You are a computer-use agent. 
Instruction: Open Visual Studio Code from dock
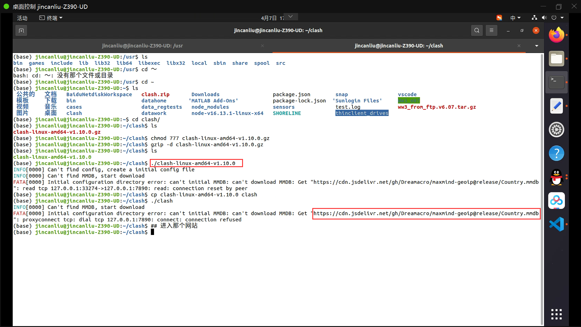(x=556, y=224)
